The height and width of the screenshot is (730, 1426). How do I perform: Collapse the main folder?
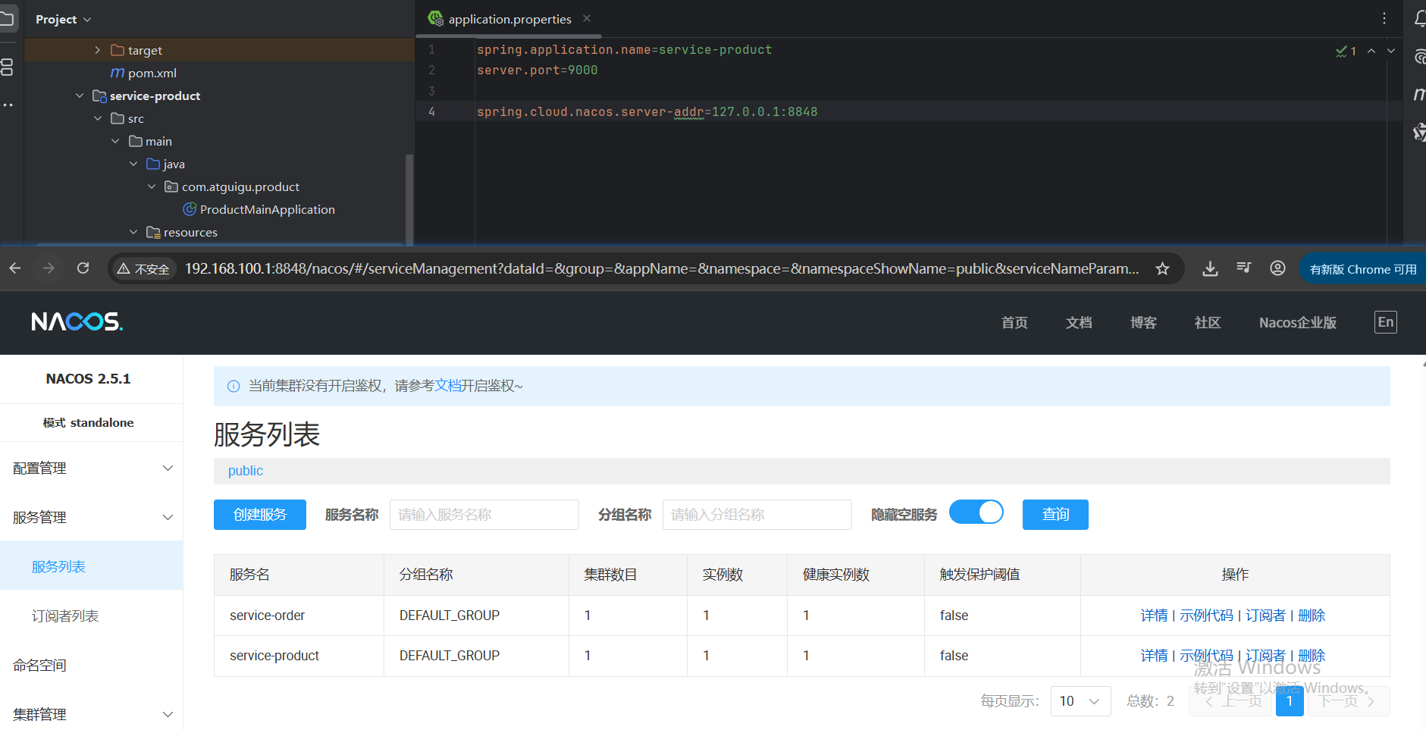(115, 141)
